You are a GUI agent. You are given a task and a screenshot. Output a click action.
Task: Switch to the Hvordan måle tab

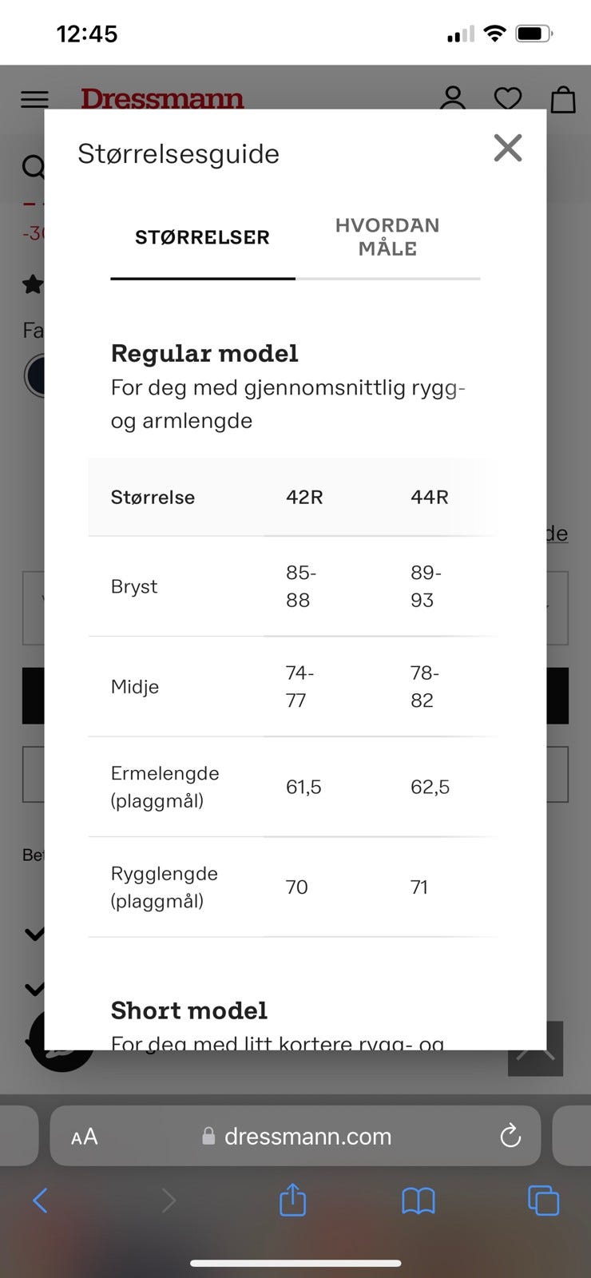tap(387, 237)
